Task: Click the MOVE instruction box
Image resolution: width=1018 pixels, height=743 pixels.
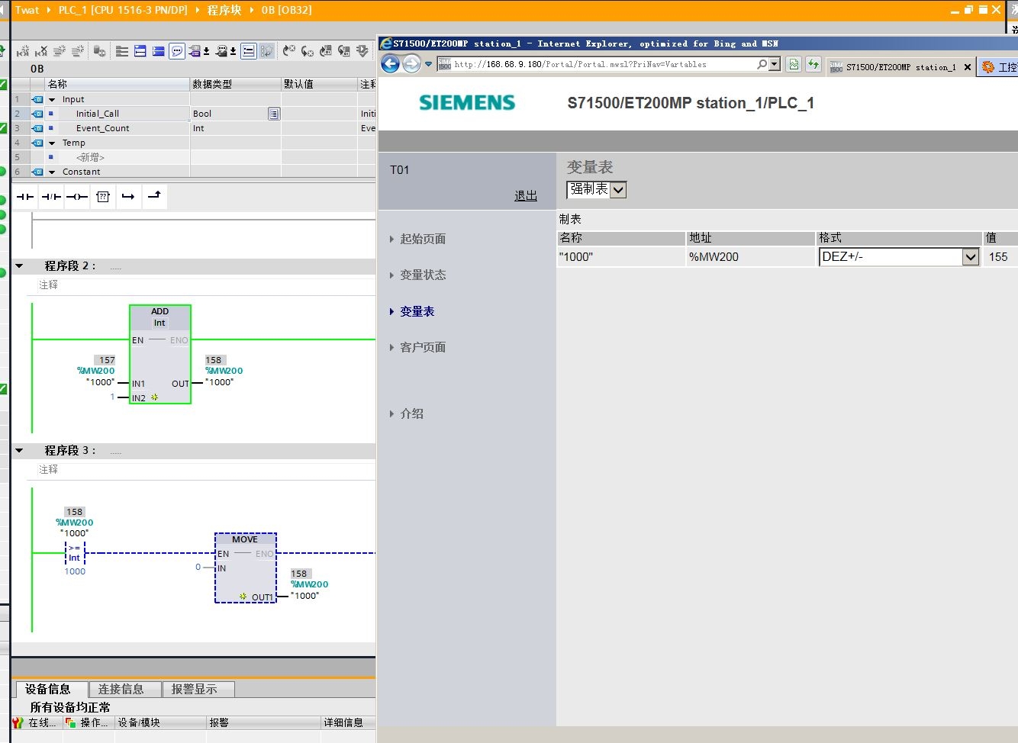Action: coord(246,568)
